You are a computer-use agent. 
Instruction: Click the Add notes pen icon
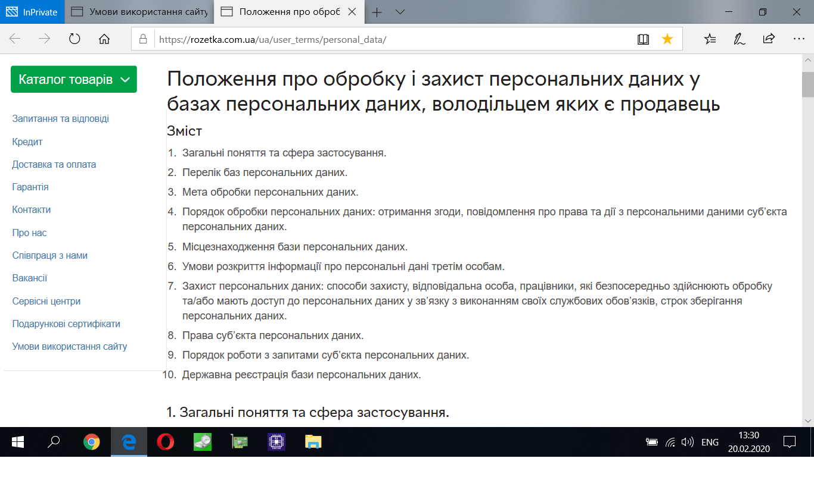740,39
